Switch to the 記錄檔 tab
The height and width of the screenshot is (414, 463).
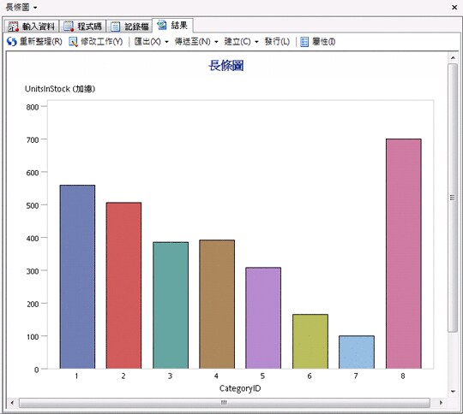129,27
